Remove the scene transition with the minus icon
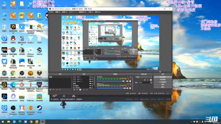221x124 pixels. click(148, 80)
